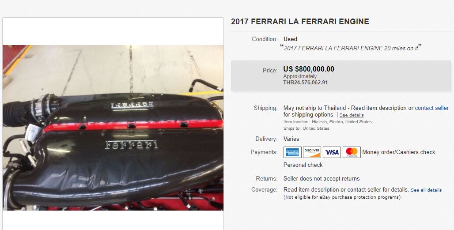Click the 2017 Ferrari La Ferrari Engine title
This screenshot has width=454, height=230.
(300, 22)
